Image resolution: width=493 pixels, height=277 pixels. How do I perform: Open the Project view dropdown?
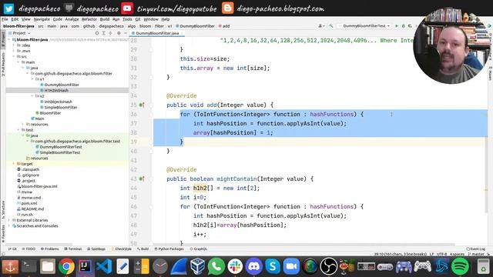point(22,33)
